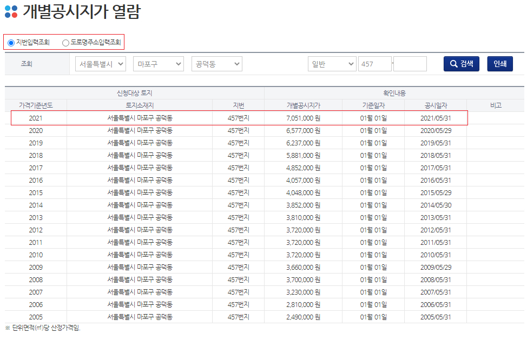Click the lot number field containing 457
Image resolution: width=527 pixels, height=340 pixels.
(375, 64)
